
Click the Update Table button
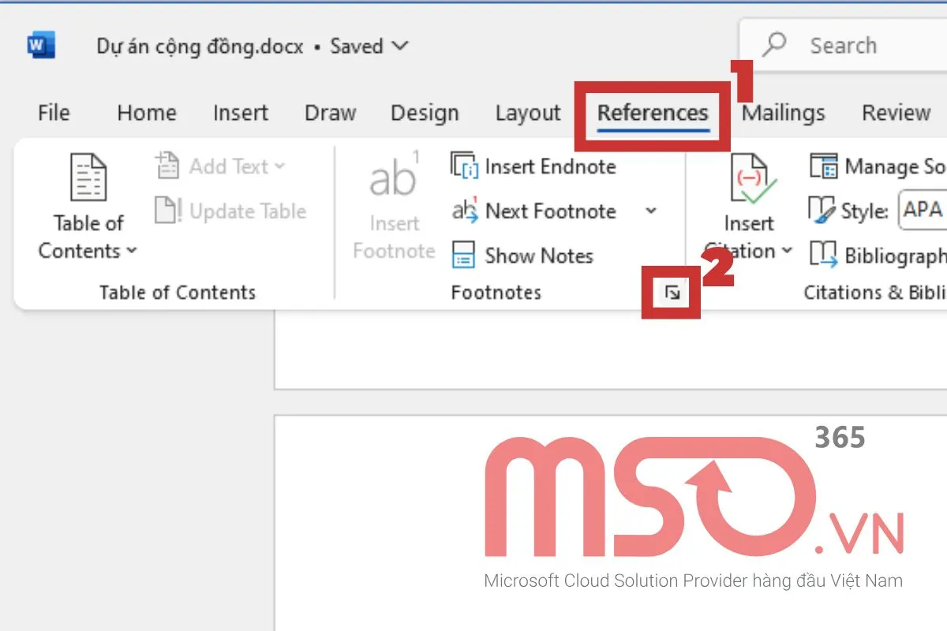230,211
